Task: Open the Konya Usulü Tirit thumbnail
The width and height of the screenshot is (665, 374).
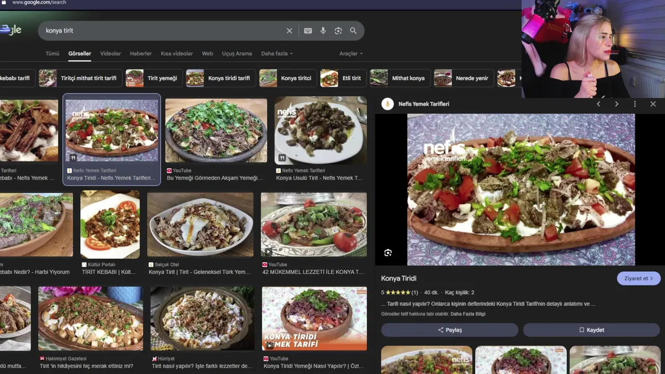Action: [x=321, y=130]
